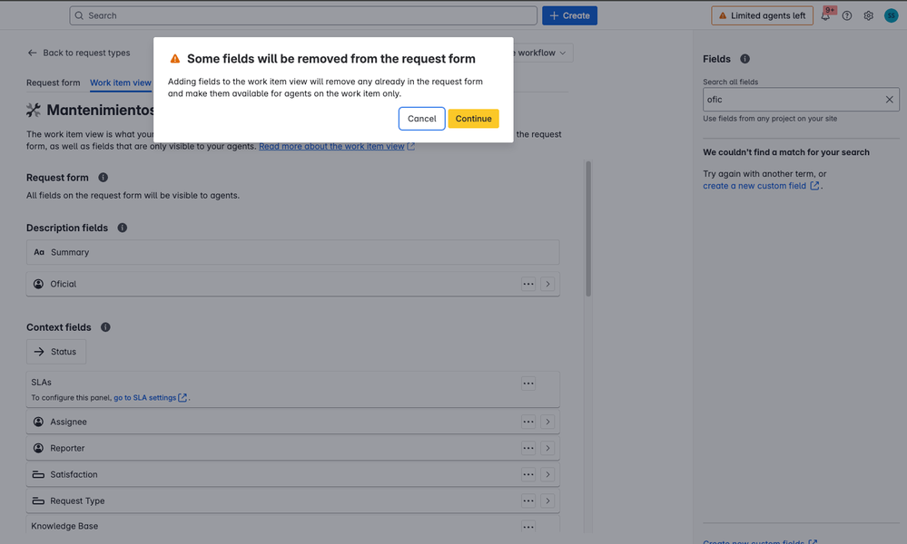Open Read more about the work item view link
Screen dimensions: 907x544
[x=336, y=146]
